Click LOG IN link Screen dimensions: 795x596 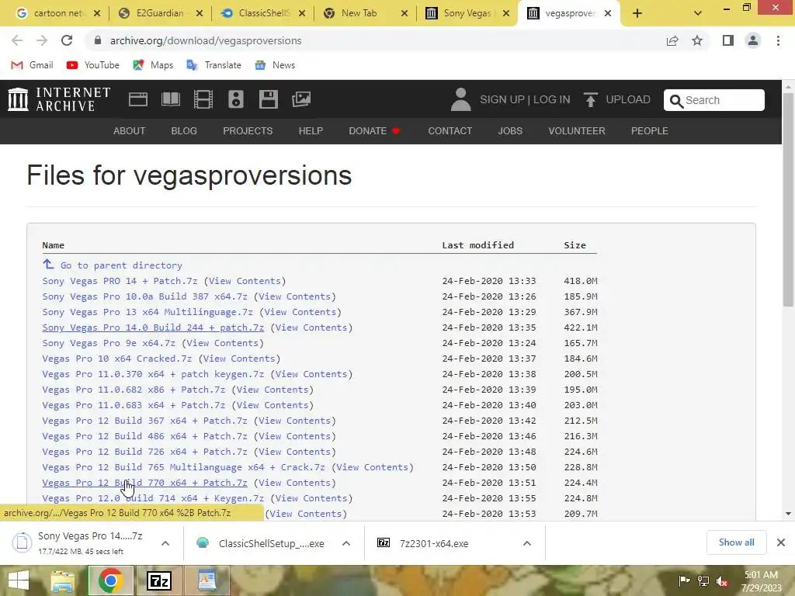click(x=552, y=99)
